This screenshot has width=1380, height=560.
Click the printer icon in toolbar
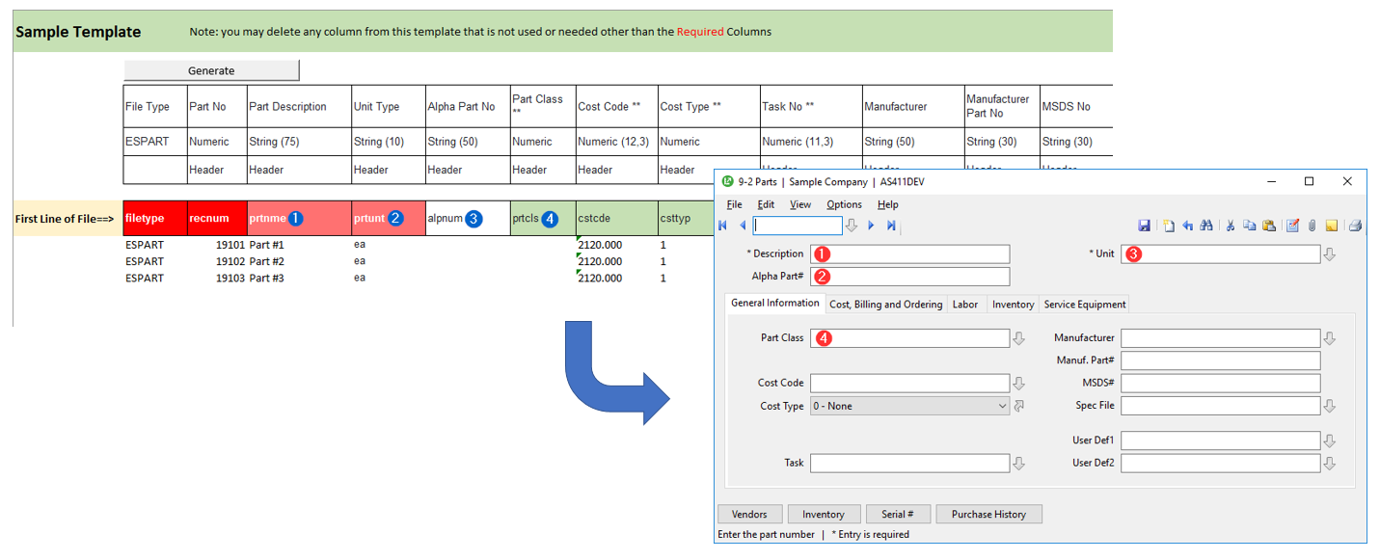[1355, 226]
